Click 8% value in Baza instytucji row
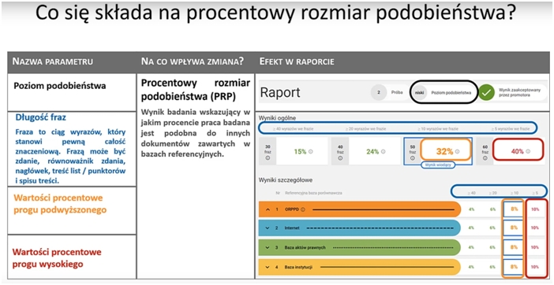Screen dimensions: 554x285 tap(514, 267)
